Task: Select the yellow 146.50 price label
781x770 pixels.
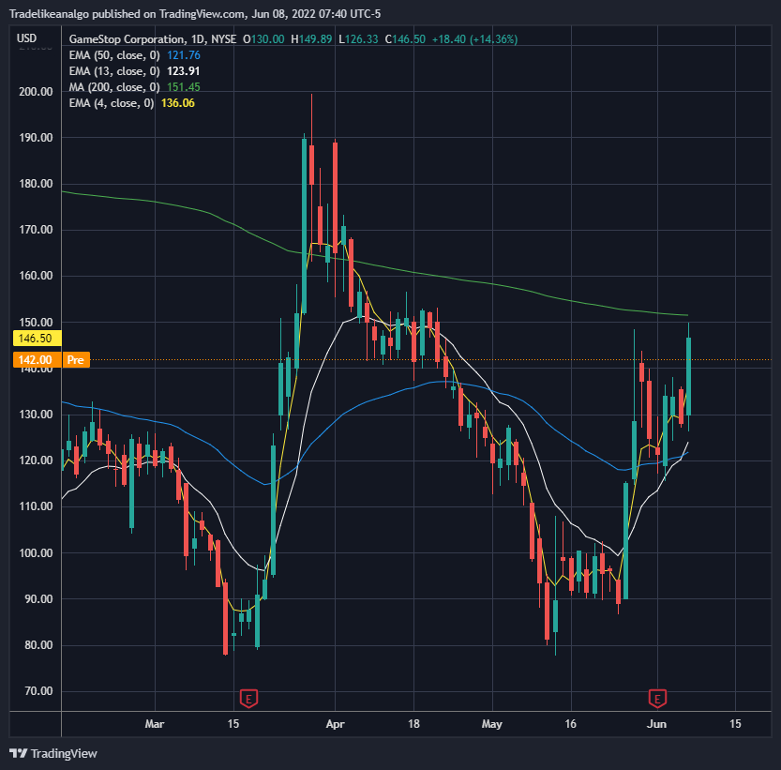Action: (36, 339)
